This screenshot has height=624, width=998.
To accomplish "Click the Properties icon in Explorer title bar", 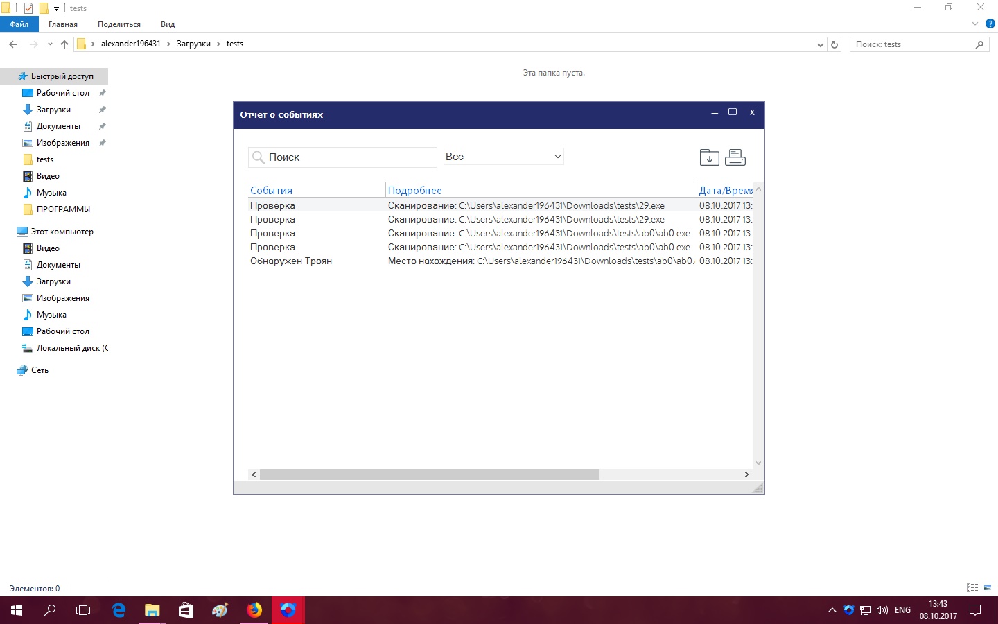I will 28,8.
